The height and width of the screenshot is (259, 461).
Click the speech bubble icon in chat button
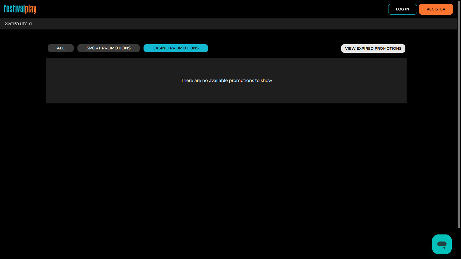click(442, 245)
